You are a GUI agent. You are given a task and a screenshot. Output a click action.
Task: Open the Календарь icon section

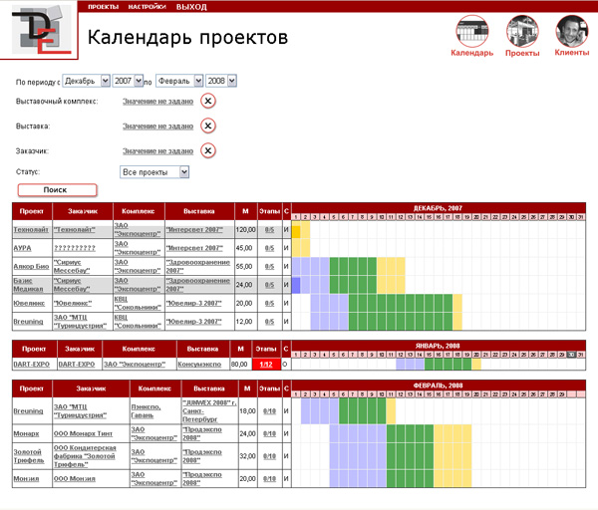(x=472, y=36)
